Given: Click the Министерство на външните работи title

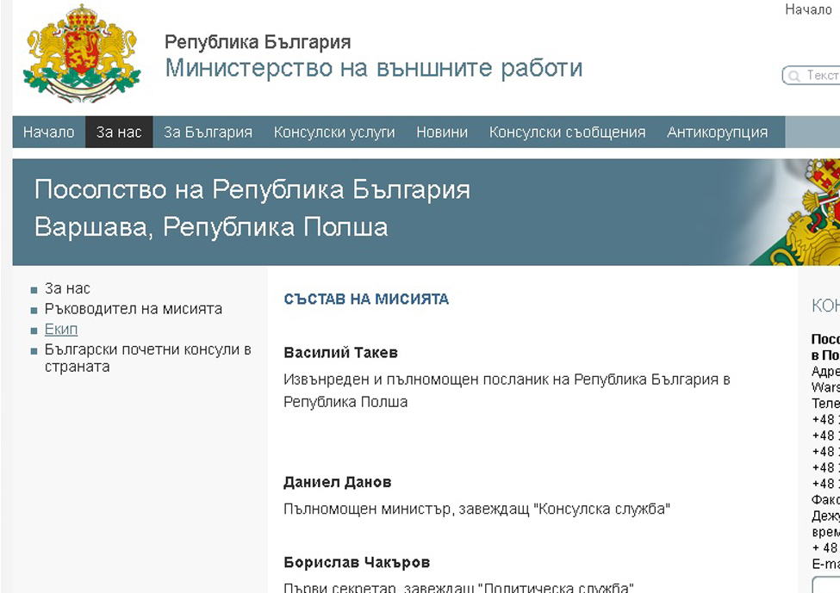Looking at the screenshot, I should 374,68.
